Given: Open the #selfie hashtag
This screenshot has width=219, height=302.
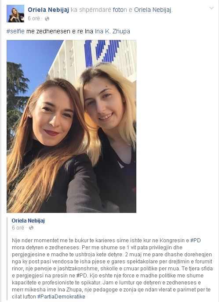Looking at the screenshot, I should (x=16, y=31).
